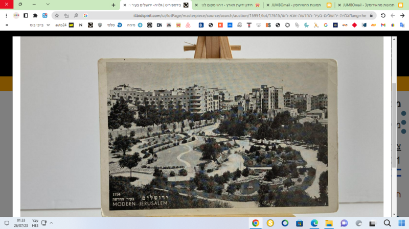The image size is (409, 229).
Task: Open the Airbnb bookmark in bookmarks bar
Action: coord(188,25)
